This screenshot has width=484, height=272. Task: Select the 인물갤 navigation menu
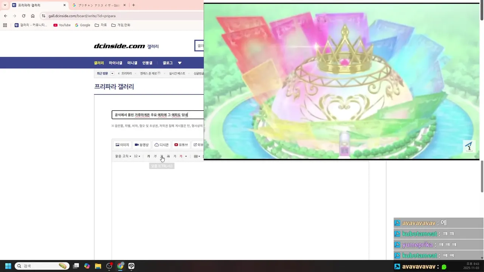(147, 63)
